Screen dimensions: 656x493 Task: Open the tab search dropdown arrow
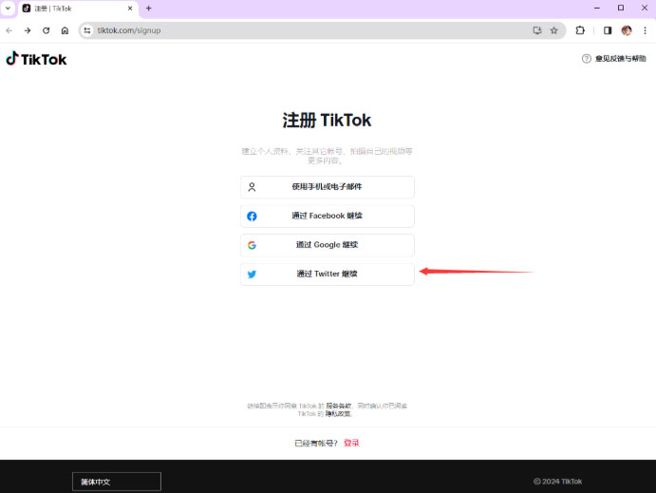click(x=8, y=9)
